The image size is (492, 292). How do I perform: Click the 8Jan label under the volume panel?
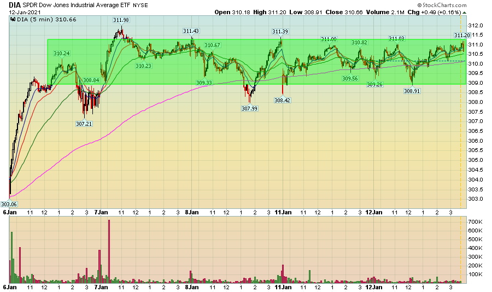coord(192,287)
